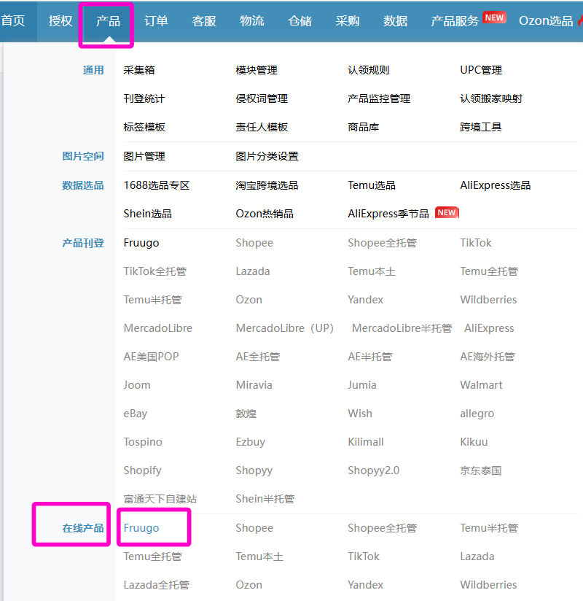Open 认领搬家映射
This screenshot has height=601, width=583.
(x=491, y=98)
